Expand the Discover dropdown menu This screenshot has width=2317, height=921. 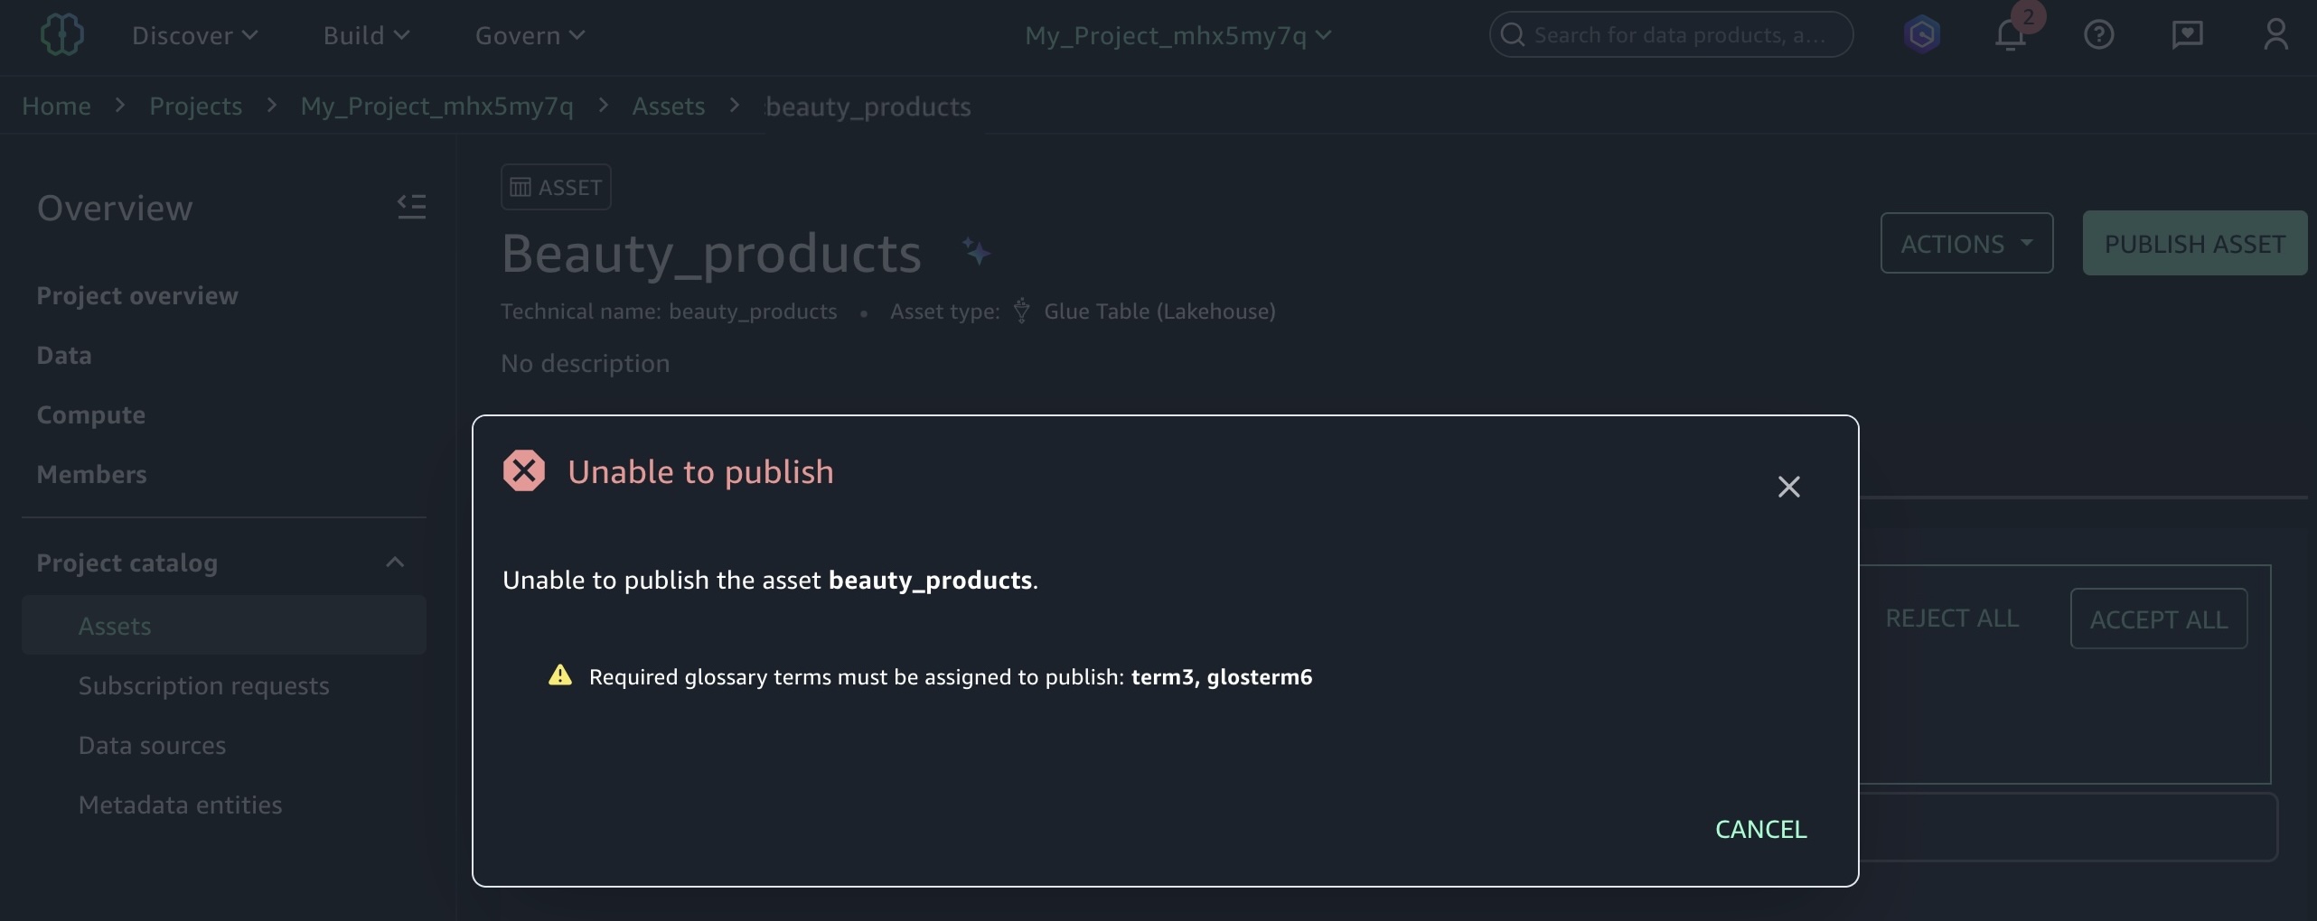click(x=194, y=35)
